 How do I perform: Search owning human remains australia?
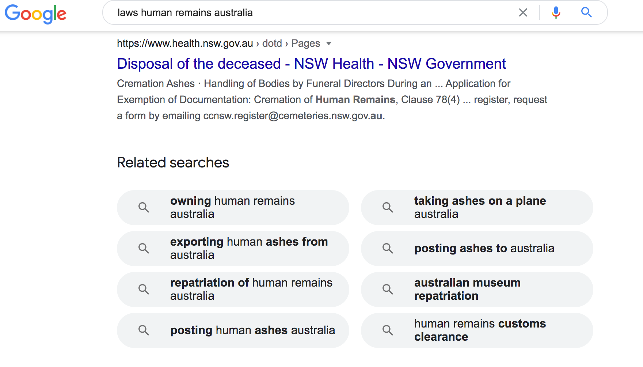click(233, 208)
